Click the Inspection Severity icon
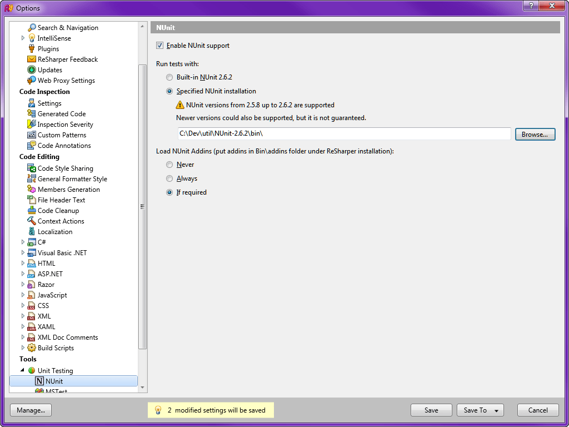This screenshot has height=427, width=569. click(x=32, y=124)
